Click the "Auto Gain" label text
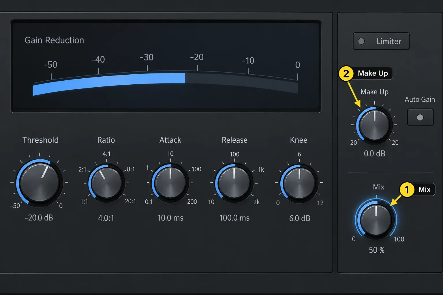 tap(420, 100)
